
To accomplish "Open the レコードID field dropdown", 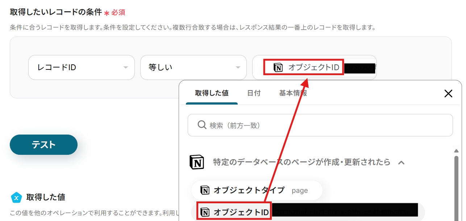I will tap(82, 67).
